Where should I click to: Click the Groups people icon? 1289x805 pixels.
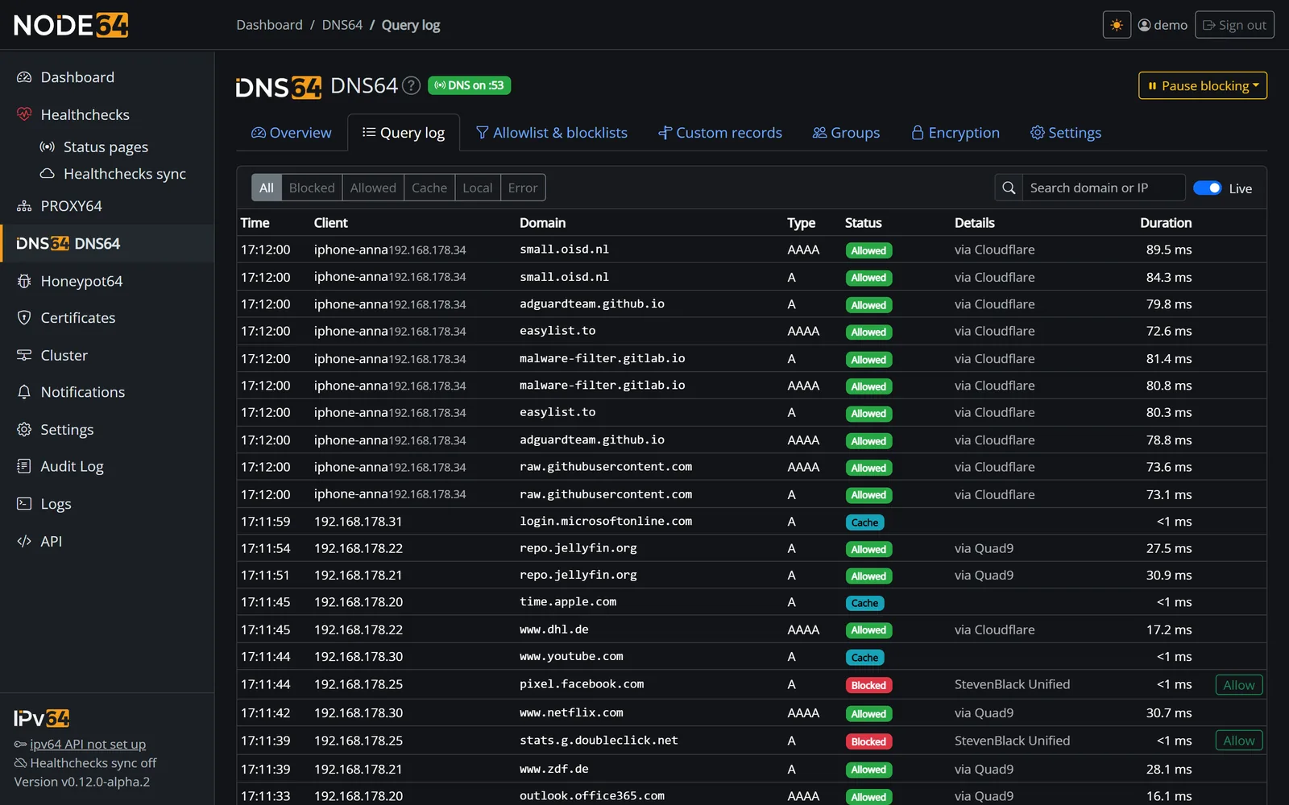(x=820, y=133)
